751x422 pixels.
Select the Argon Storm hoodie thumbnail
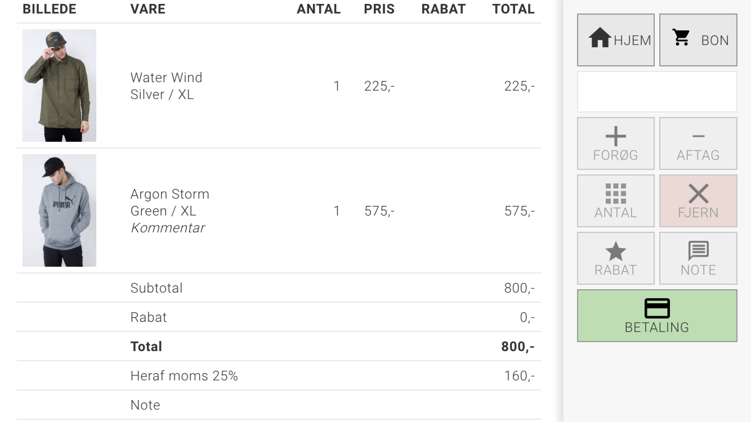pos(59,210)
